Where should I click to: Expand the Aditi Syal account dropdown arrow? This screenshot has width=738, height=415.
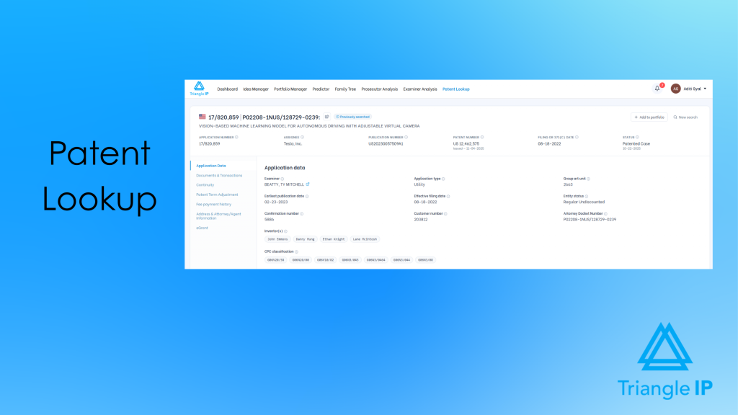705,89
